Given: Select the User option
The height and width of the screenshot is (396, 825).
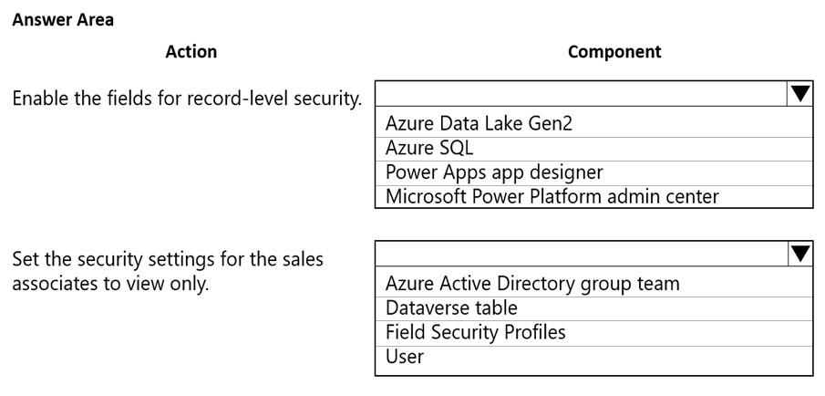Looking at the screenshot, I should coord(405,357).
